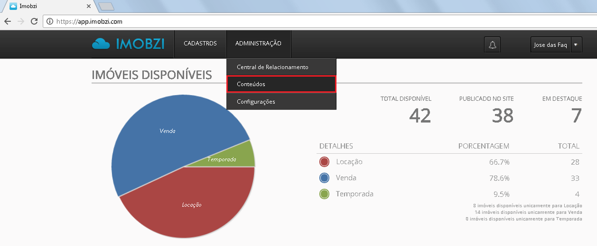Select Configurações in the dropdown menu
This screenshot has height=246, width=597.
click(x=281, y=102)
